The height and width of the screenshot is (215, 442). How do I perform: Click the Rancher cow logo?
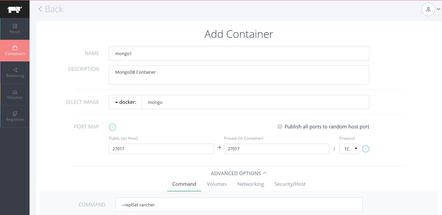15,9
